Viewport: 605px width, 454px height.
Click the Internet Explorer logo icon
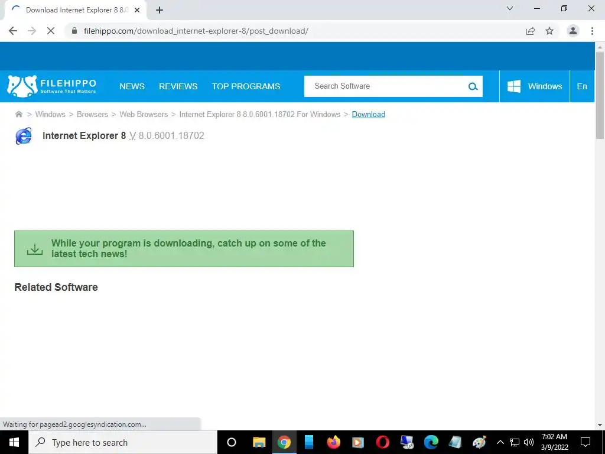tap(24, 136)
